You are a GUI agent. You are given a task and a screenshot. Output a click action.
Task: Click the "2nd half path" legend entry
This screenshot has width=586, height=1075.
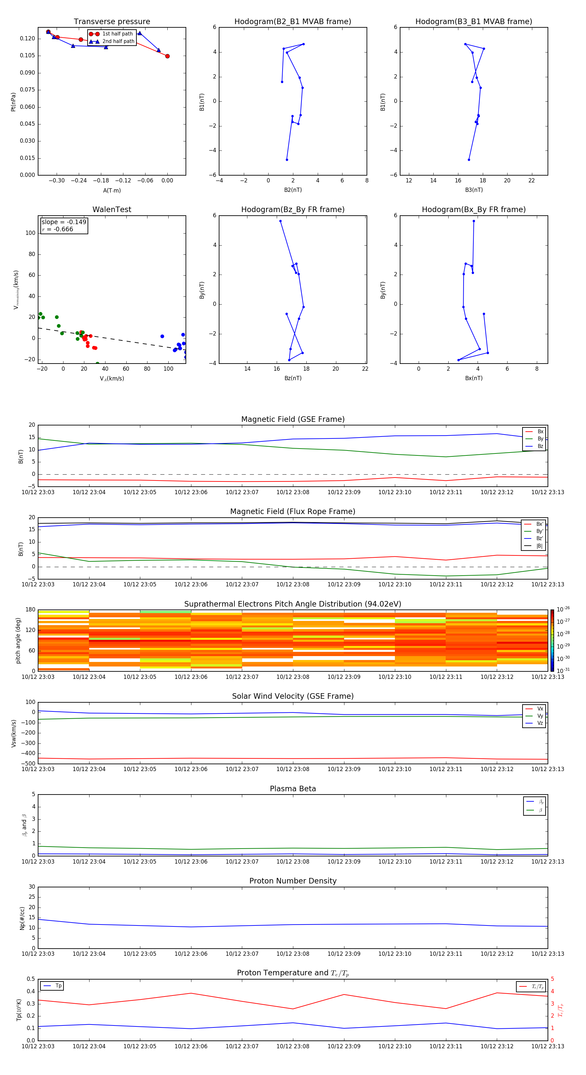click(x=112, y=41)
